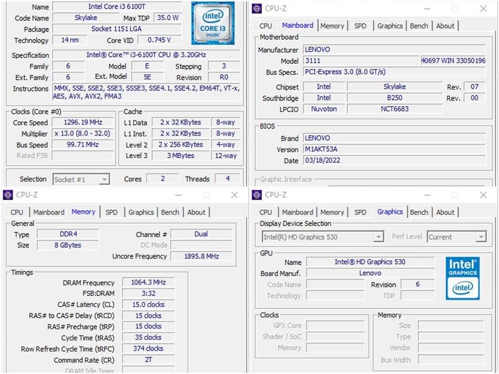The image size is (499, 374).
Task: Close the Mainboard CPU-Z window
Action: 483,8
